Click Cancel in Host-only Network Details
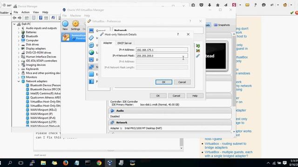The width and height of the screenshot is (298, 167). pyautogui.click(x=182, y=82)
